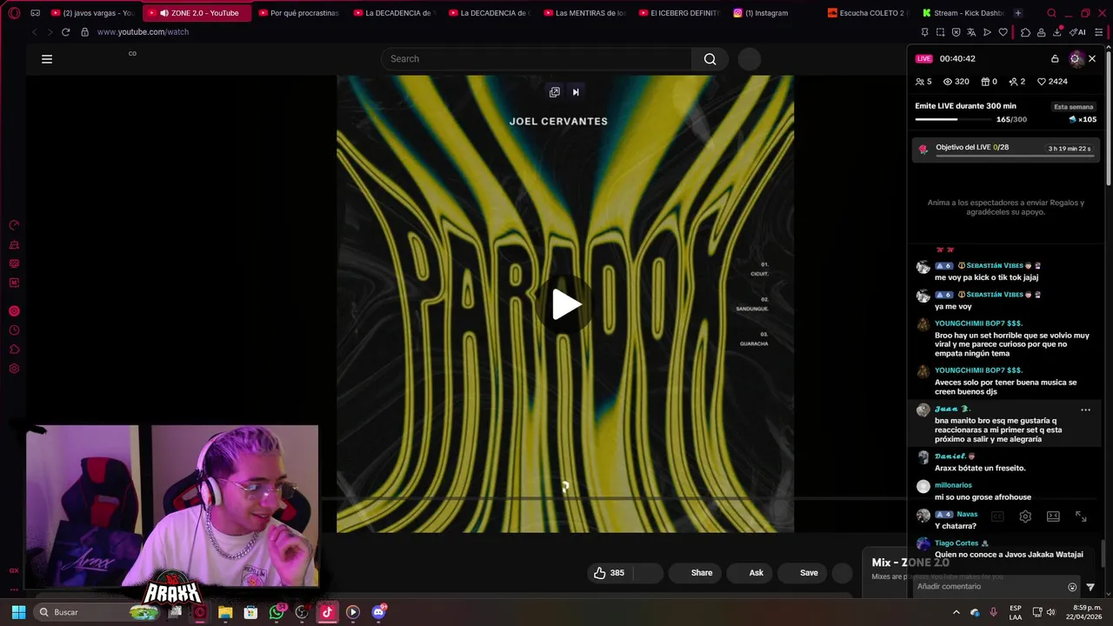Click the Opera pin toolbar icon
The height and width of the screenshot is (626, 1113).
tap(924, 32)
